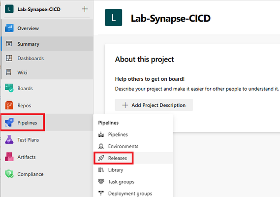Click the Lab-Synapse-CICD sidebar project avatar
Viewport: 280px width, 197px height.
tap(9, 9)
